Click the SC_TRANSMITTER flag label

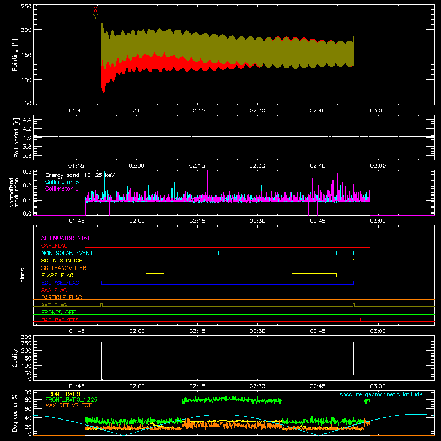coord(64,267)
